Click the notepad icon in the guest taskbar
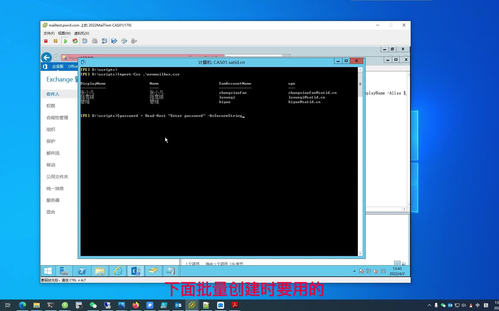The height and width of the screenshot is (311, 499). click(x=171, y=271)
